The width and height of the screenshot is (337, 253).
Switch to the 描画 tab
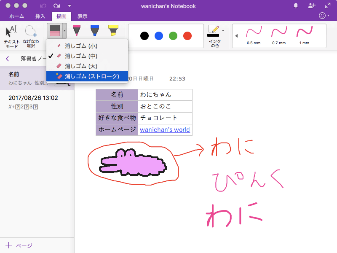[x=61, y=16]
